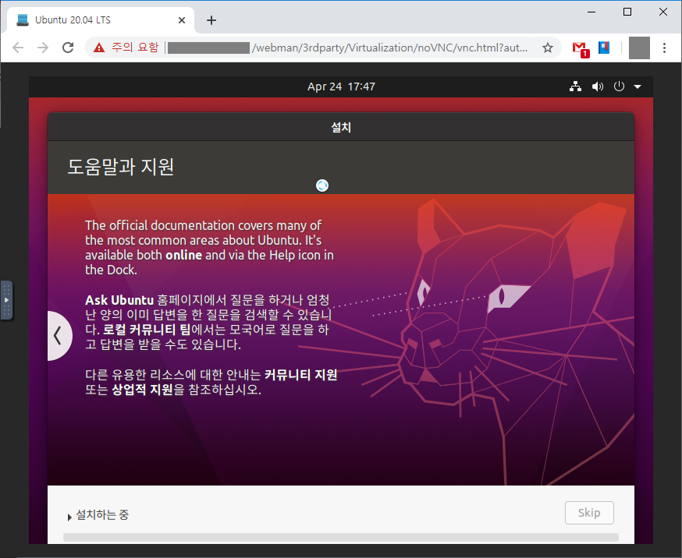The image size is (682, 558).
Task: Reload the browser page
Action: tap(68, 48)
